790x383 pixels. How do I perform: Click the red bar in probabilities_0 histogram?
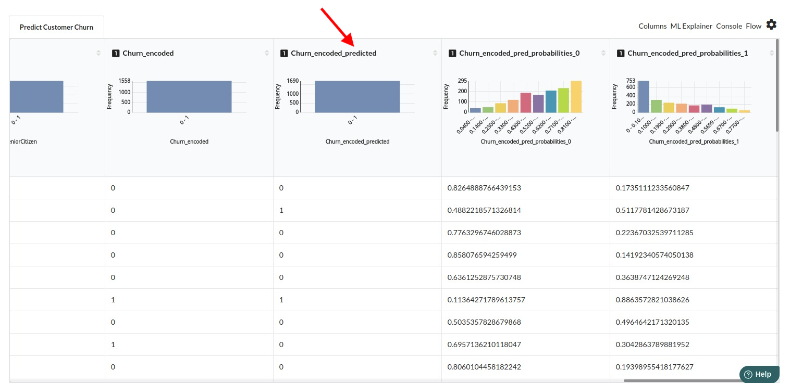click(526, 103)
